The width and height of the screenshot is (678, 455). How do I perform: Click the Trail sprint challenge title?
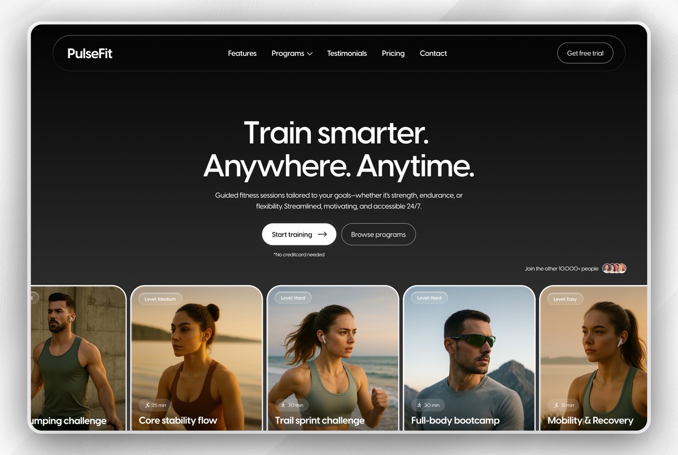[320, 421]
